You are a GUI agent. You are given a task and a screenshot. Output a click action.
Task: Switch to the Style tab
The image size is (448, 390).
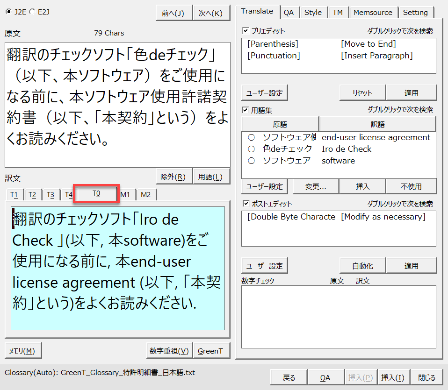[313, 13]
